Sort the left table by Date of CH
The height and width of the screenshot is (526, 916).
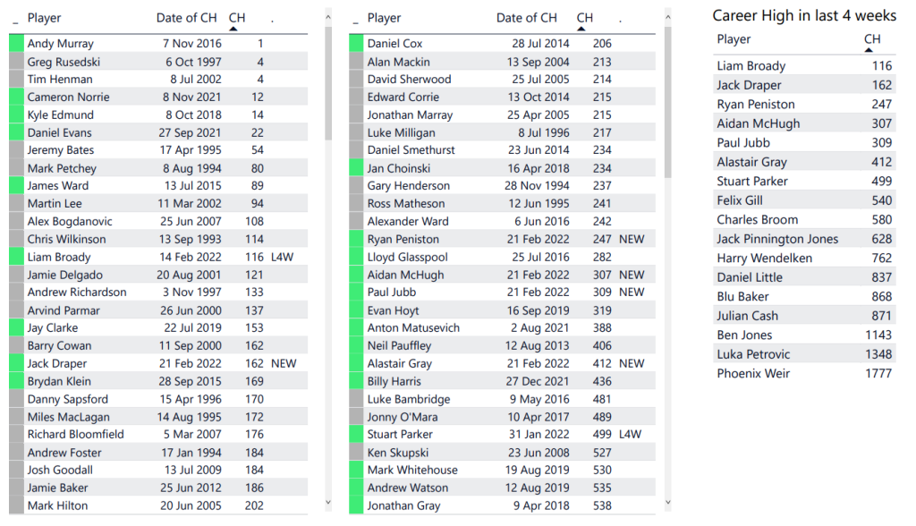pyautogui.click(x=186, y=18)
